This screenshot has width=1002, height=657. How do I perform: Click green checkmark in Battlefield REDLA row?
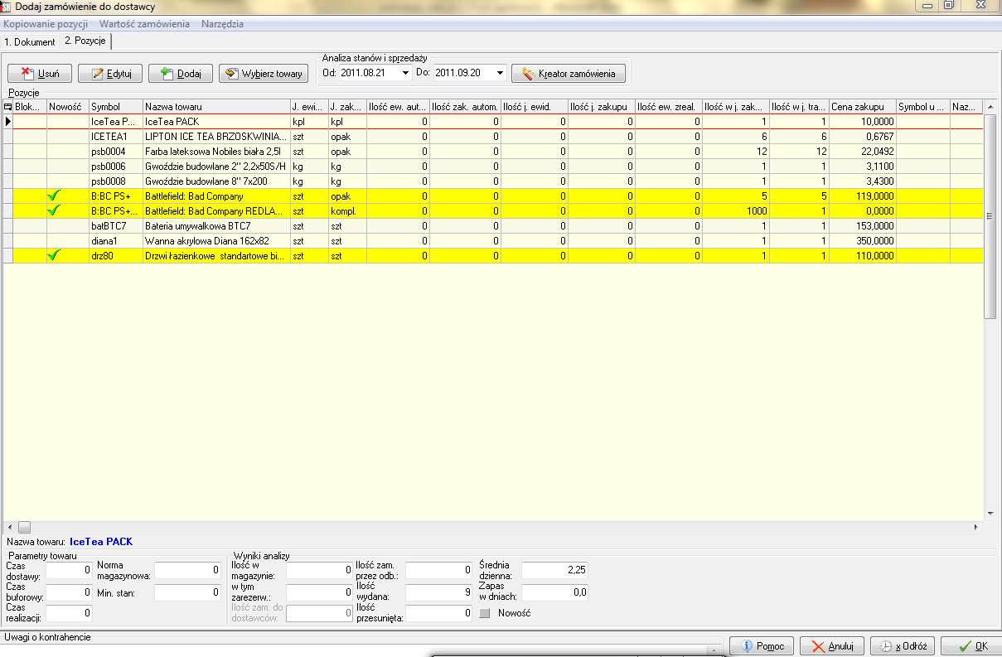click(x=55, y=210)
